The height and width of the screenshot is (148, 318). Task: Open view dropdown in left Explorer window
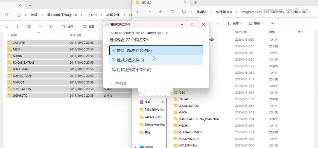click(90, 26)
